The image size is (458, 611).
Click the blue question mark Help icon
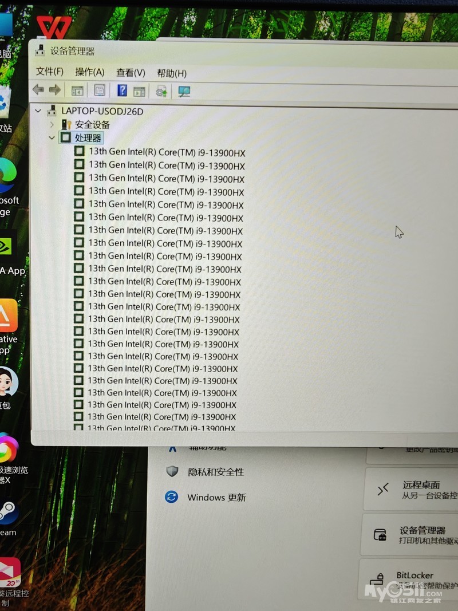[122, 91]
